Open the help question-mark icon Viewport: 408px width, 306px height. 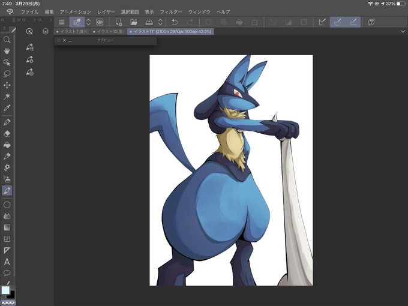point(371,22)
